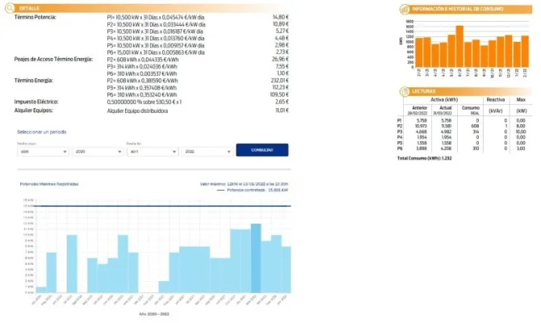The image size is (541, 323).
Task: Click the 'Seleccionar un periodo' heading
Action: 42,132
